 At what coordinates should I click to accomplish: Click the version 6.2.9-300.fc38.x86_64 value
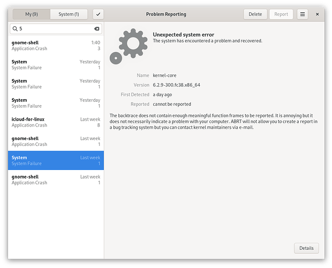click(x=176, y=85)
